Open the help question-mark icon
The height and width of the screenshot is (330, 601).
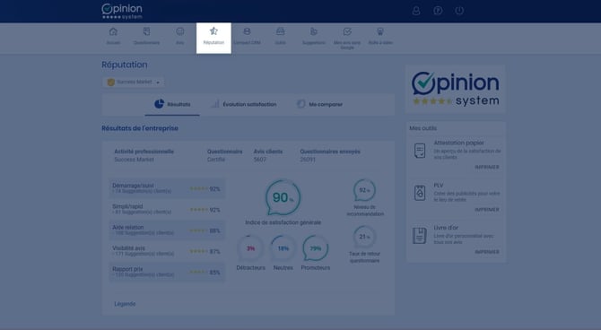tap(438, 11)
